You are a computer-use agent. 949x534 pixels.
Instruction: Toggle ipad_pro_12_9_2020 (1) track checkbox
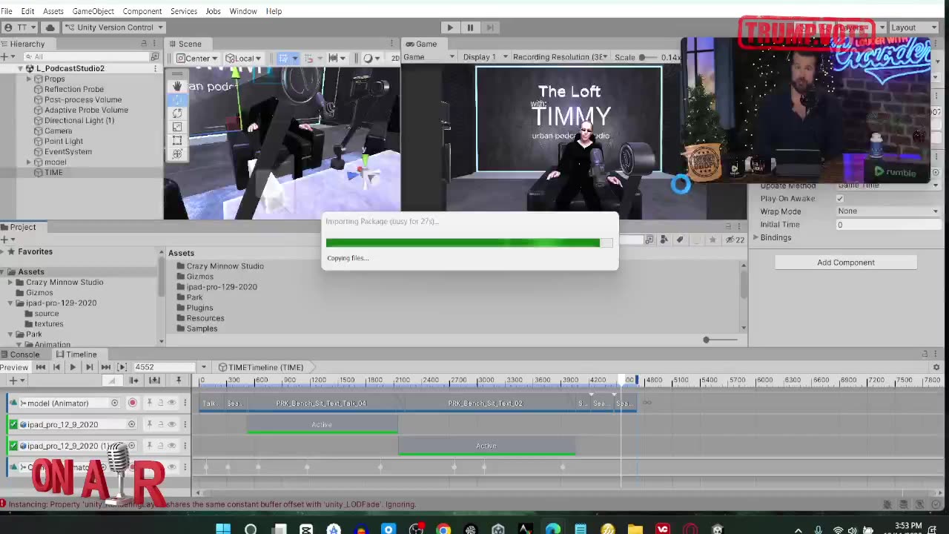[13, 446]
